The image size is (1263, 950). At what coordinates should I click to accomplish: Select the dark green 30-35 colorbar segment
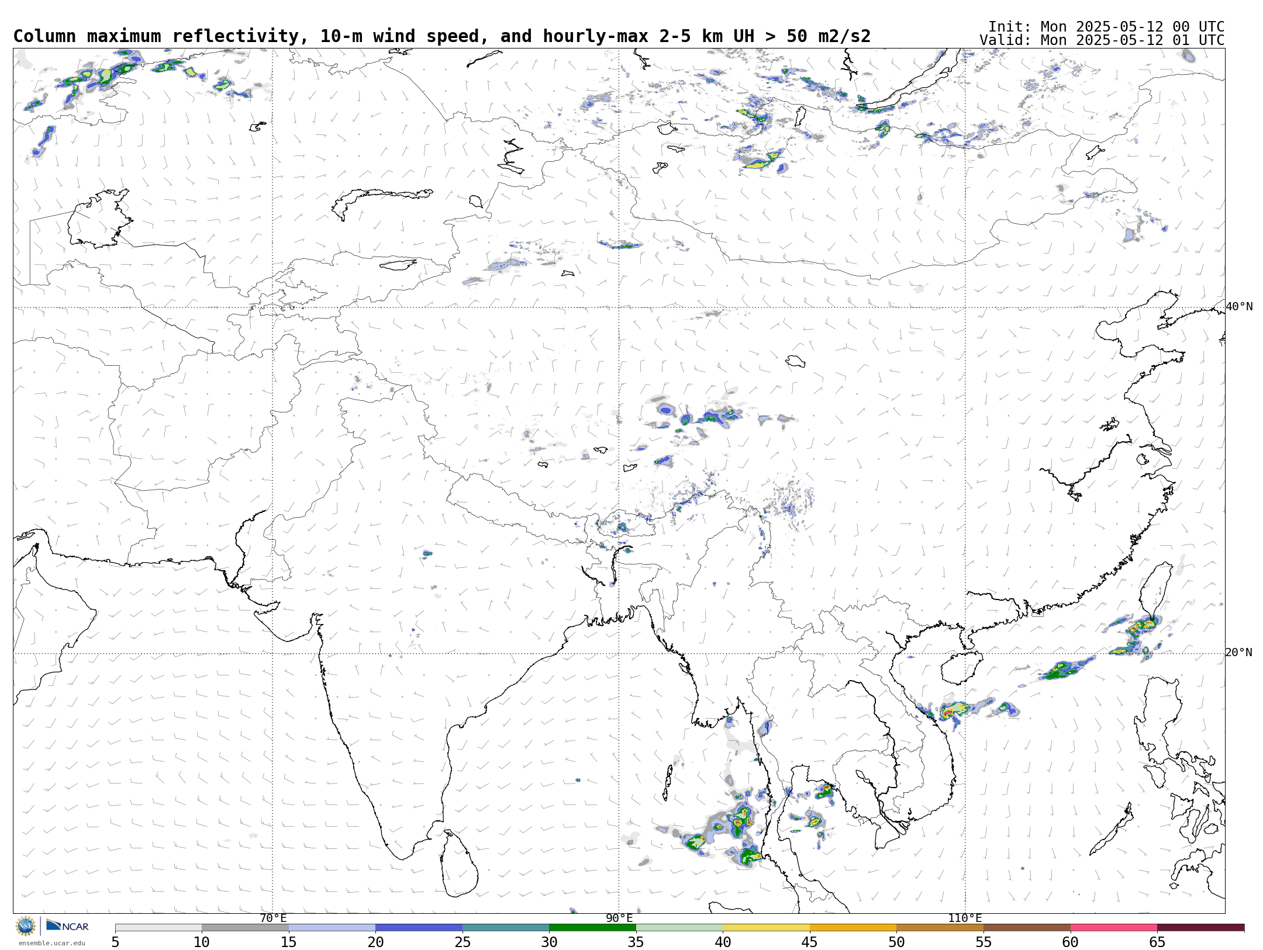click(x=592, y=928)
